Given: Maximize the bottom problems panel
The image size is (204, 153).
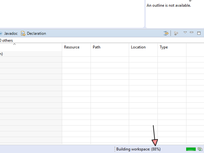Looking at the screenshot, I should click(199, 33).
